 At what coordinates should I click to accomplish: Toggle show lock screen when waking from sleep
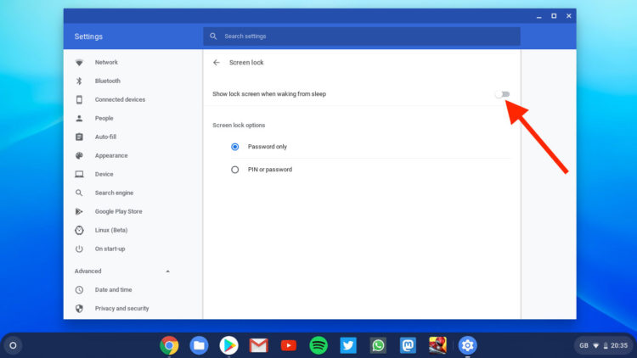pyautogui.click(x=503, y=94)
